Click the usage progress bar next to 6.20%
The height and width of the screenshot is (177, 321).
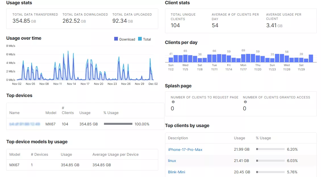[270, 149]
